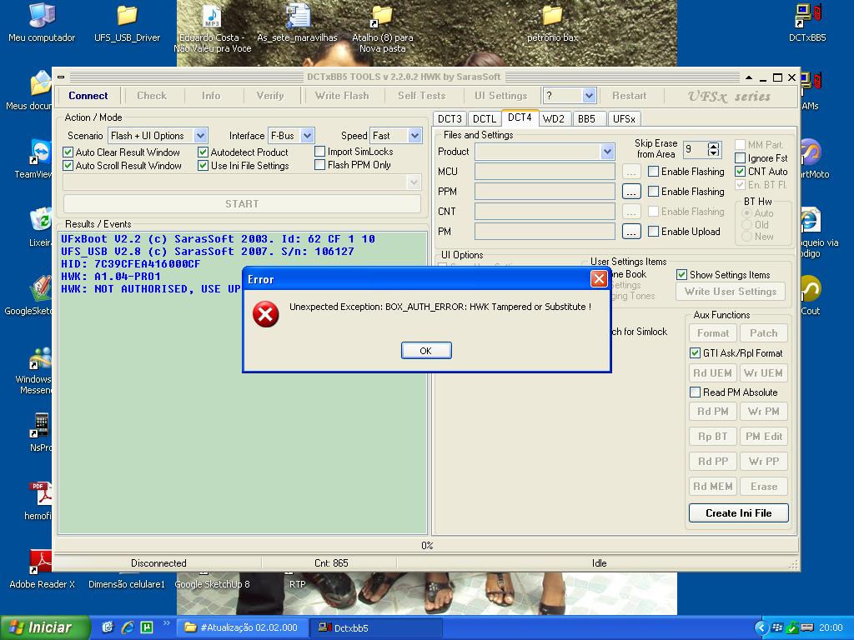Select the DCTxBB5 desktop shortcut icon
The width and height of the screenshot is (854, 640).
(807, 15)
